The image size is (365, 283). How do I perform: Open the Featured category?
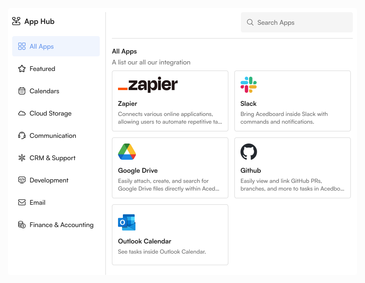(56, 69)
